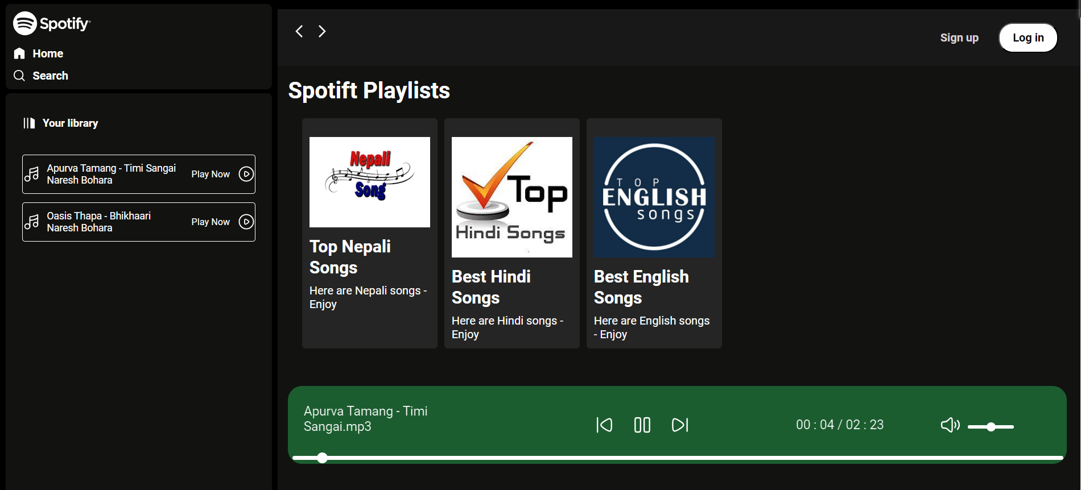Open Best English Songs playlist title
The width and height of the screenshot is (1081, 490).
pos(641,287)
